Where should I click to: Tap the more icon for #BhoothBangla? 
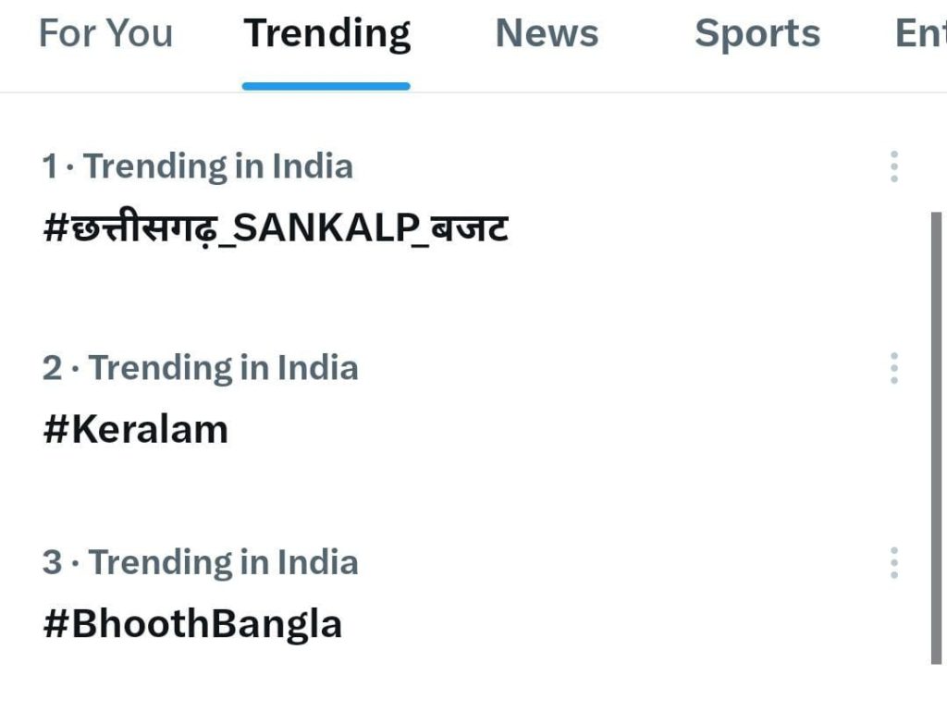[893, 562]
